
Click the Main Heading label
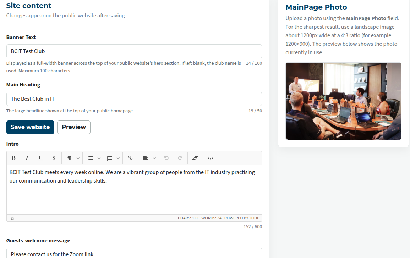(x=23, y=85)
